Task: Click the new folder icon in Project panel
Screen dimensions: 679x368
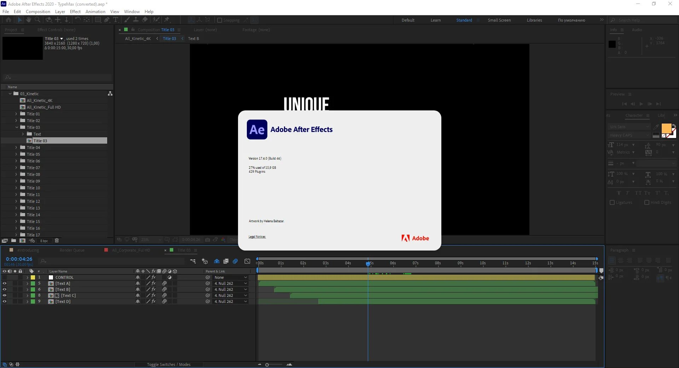Action: [13, 241]
